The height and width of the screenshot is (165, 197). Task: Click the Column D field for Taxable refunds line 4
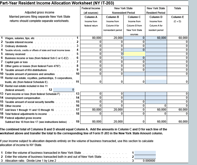tap(156, 50)
